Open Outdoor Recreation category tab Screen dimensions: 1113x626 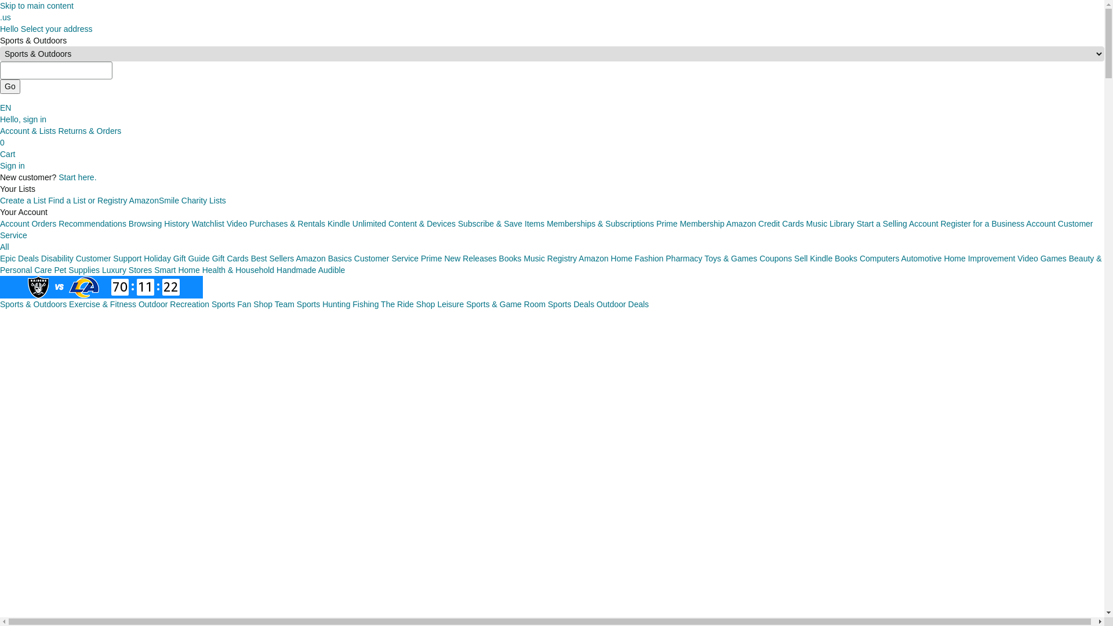[x=174, y=304]
